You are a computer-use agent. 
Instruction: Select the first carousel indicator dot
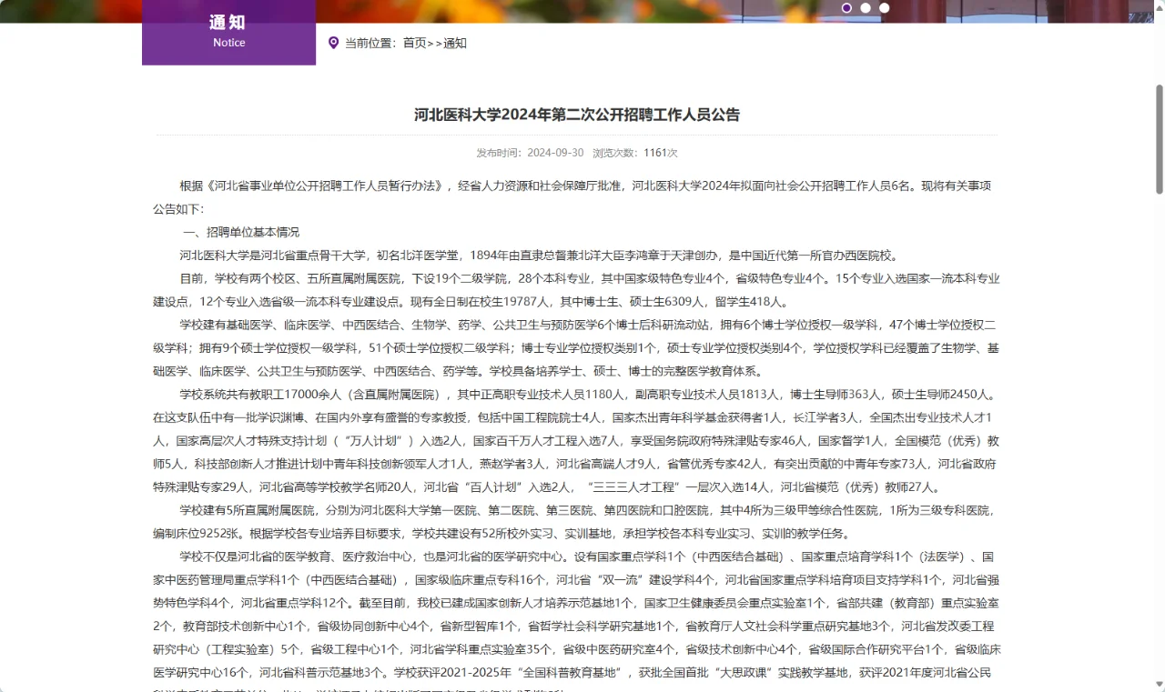pyautogui.click(x=846, y=7)
